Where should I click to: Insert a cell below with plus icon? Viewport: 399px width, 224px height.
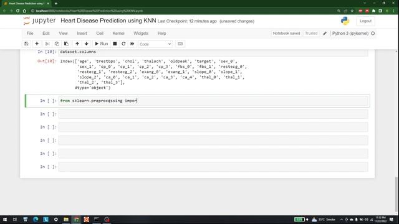coord(37,44)
